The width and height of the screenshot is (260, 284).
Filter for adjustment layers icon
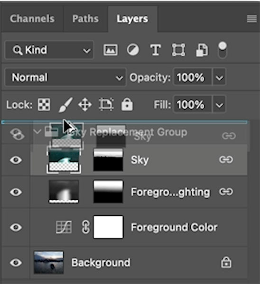coord(133,50)
